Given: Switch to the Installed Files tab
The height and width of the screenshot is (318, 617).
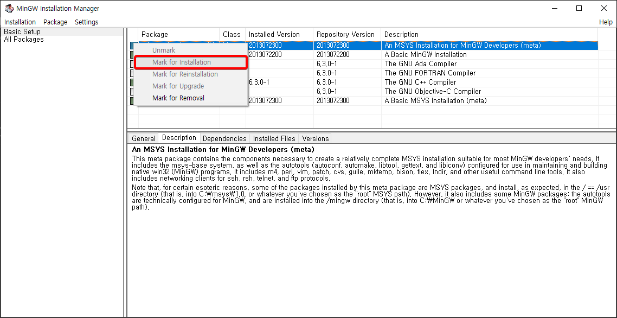Looking at the screenshot, I should click(x=274, y=138).
